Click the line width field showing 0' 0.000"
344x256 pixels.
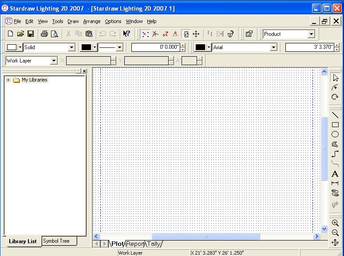click(156, 47)
